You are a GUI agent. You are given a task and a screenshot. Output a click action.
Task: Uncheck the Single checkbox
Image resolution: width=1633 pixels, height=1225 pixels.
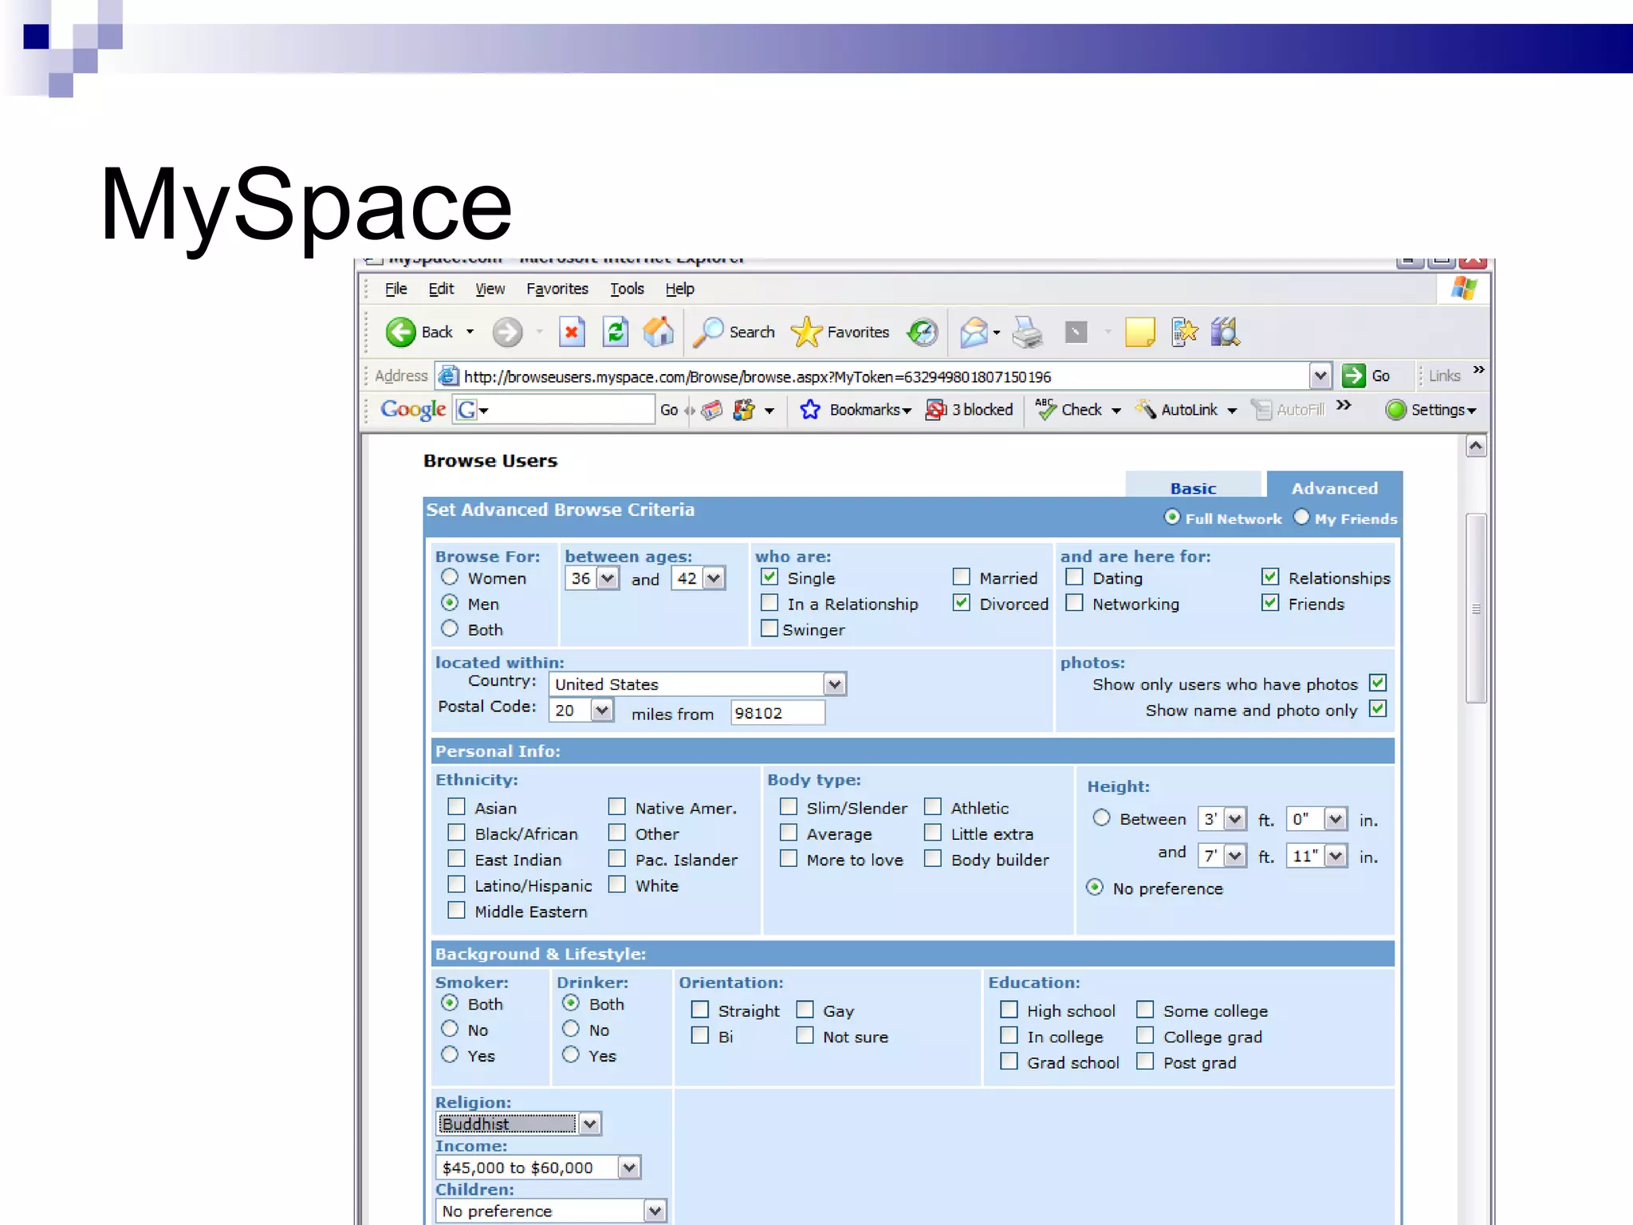(x=769, y=577)
